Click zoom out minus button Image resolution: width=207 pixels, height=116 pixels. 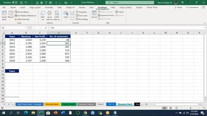(x=181, y=108)
